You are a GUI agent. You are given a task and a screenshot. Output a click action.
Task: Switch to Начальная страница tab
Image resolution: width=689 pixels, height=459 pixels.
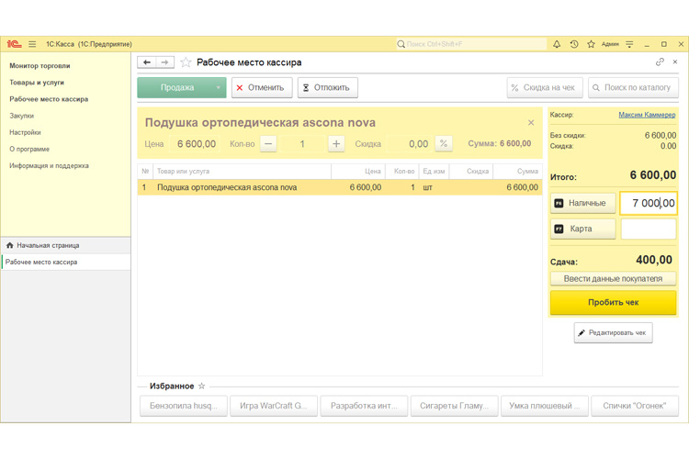48,245
